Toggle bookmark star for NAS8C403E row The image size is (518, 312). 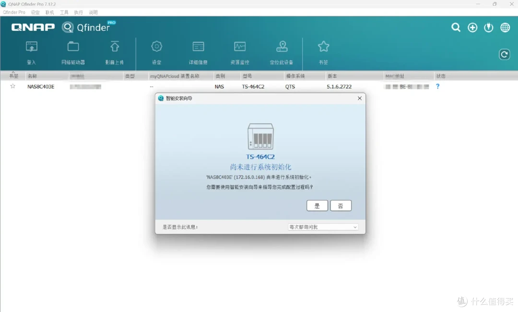[x=13, y=86]
